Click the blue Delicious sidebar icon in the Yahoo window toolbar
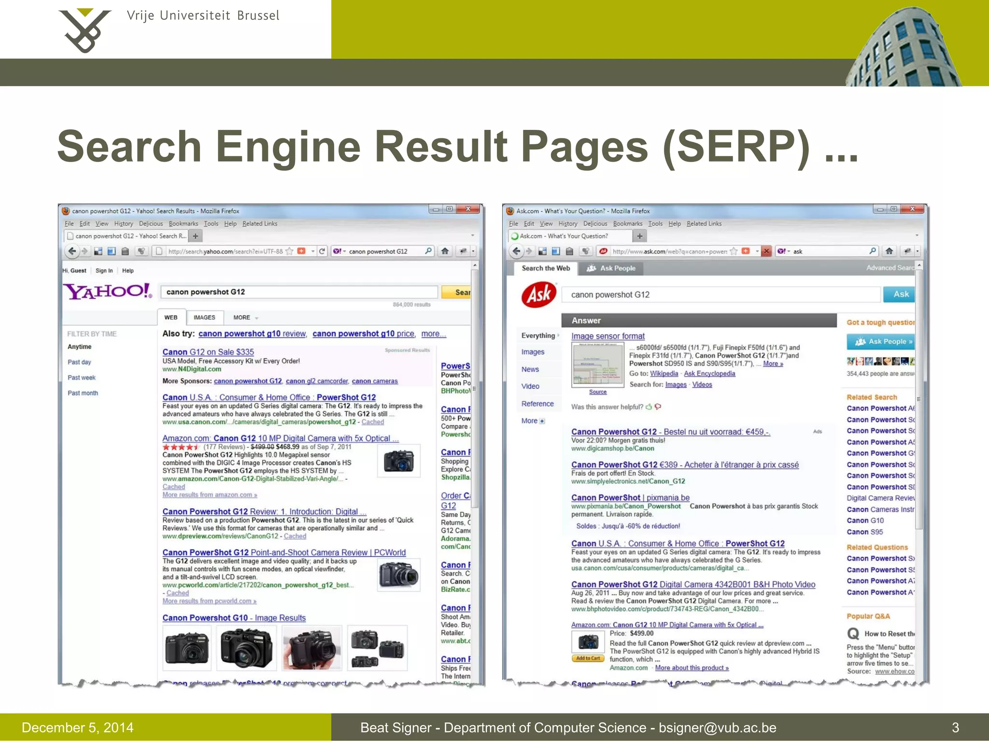Image resolution: width=989 pixels, height=741 pixels. point(112,251)
